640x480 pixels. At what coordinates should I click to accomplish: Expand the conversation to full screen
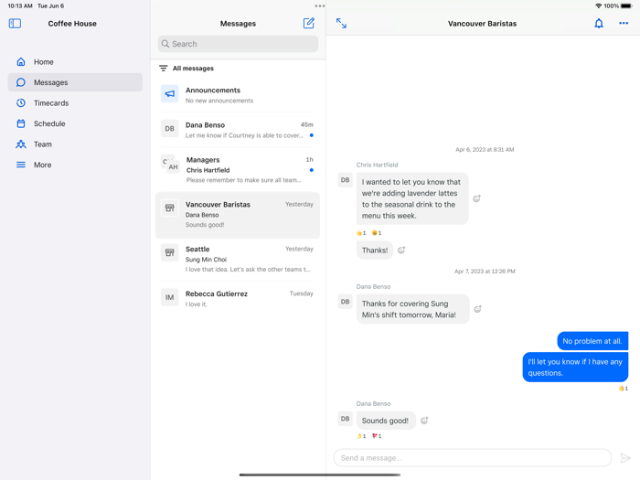[341, 23]
